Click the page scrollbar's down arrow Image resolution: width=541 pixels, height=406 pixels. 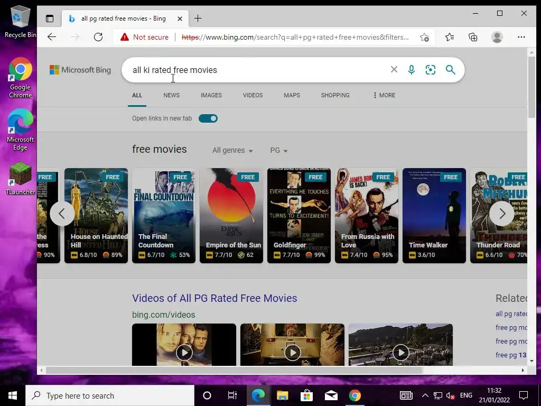(531, 361)
